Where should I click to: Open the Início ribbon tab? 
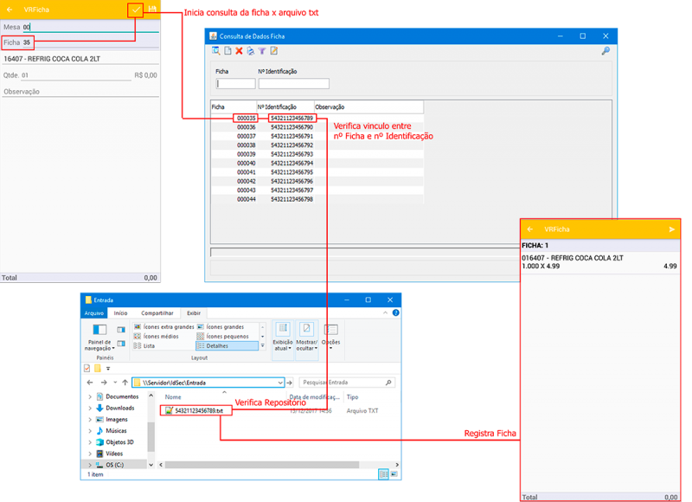point(120,313)
